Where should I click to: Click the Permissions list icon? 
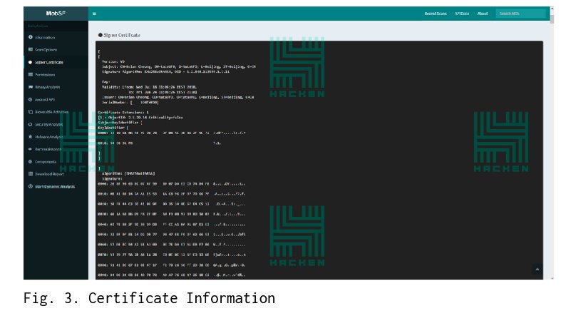point(31,75)
